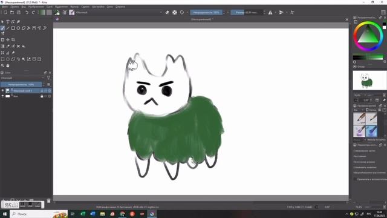Toggle preserve alpha checkerboard icon
387x218 pixels.
pyautogui.click(x=175, y=12)
